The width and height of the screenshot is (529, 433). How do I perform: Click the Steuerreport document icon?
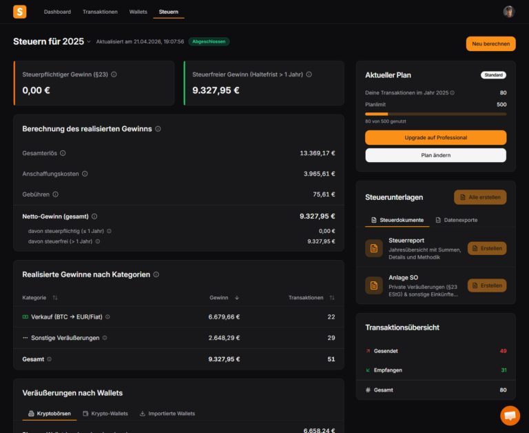374,248
